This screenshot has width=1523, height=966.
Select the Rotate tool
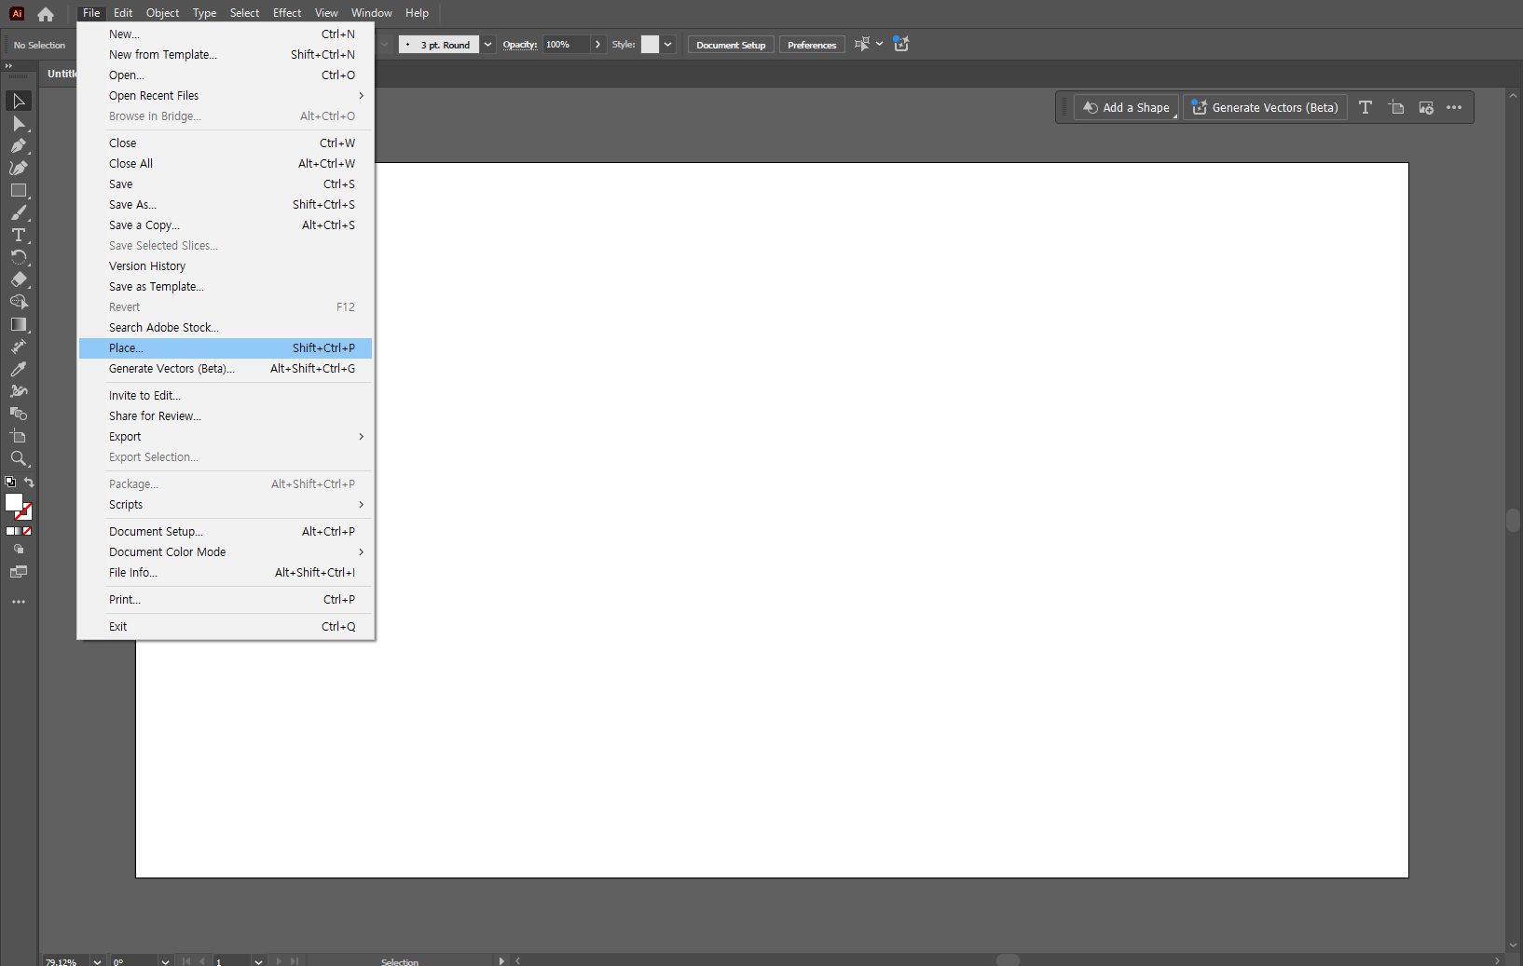coord(19,257)
